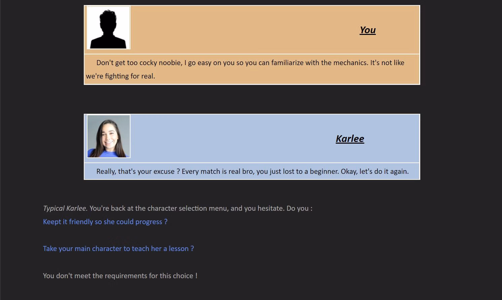Click the underlined You name label
The height and width of the screenshot is (300, 502).
[367, 30]
